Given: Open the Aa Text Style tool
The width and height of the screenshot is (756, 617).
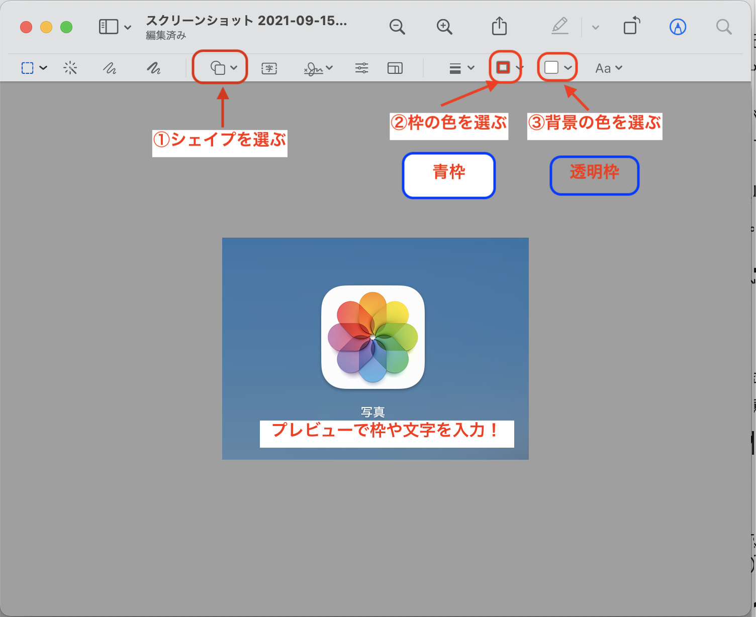Looking at the screenshot, I should point(603,68).
